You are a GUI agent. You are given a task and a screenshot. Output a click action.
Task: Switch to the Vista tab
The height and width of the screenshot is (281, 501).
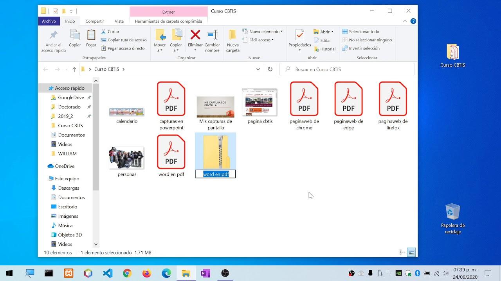click(x=119, y=21)
